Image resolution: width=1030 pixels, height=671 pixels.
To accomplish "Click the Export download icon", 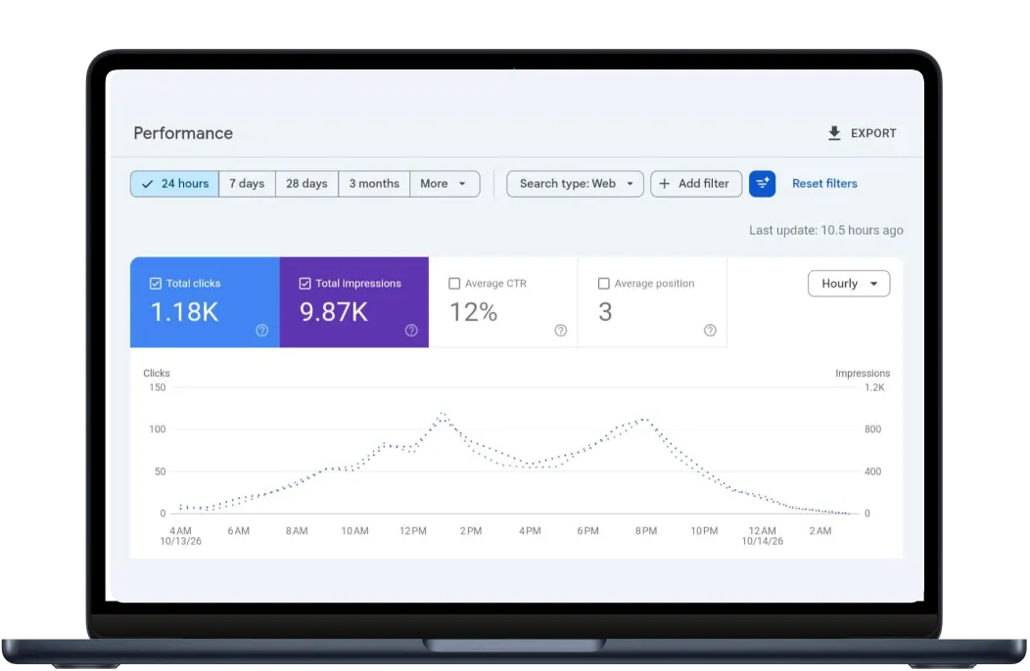I will 834,133.
